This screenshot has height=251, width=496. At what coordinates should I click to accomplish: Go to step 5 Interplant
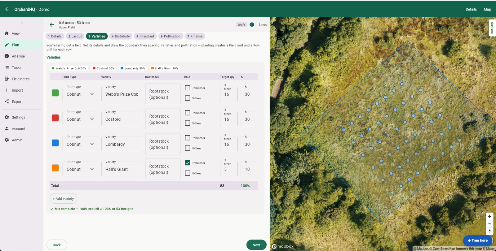[145, 36]
